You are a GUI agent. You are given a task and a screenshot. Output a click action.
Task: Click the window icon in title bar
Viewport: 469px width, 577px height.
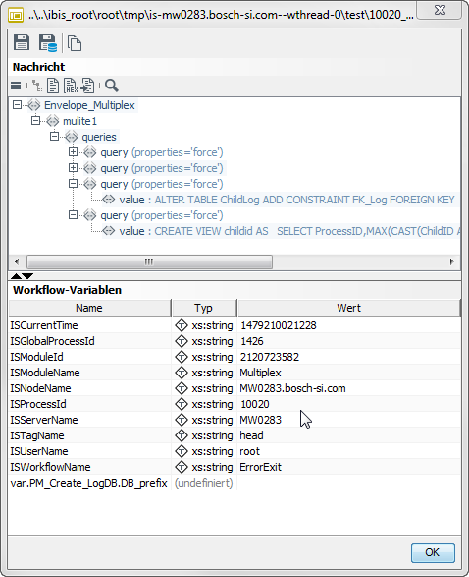(16, 15)
